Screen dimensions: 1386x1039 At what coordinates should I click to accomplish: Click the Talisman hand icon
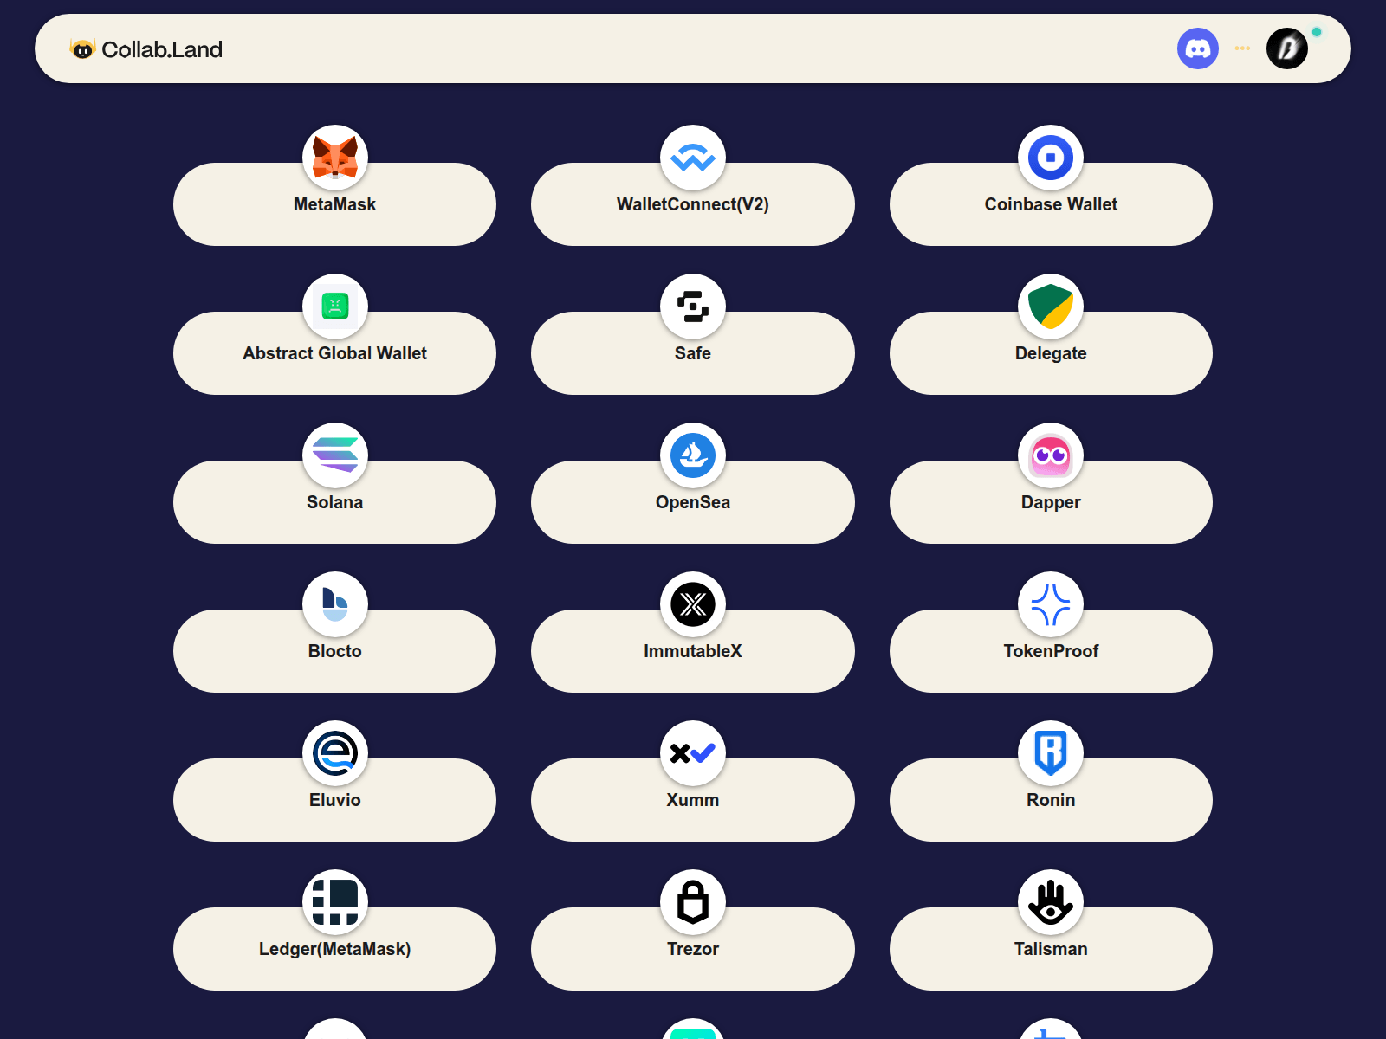1051,902
